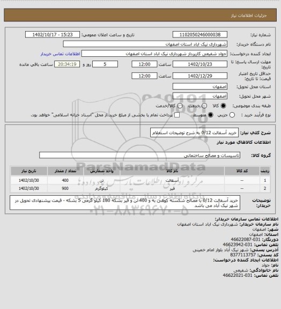Click the announcement date field 1402/10/17 - 15:23
281x309 pixels.
tap(53, 35)
